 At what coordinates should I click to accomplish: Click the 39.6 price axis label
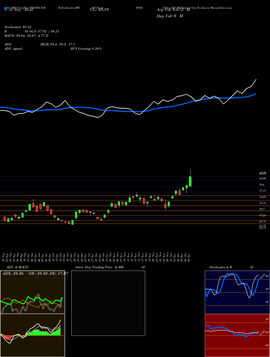(x=262, y=185)
